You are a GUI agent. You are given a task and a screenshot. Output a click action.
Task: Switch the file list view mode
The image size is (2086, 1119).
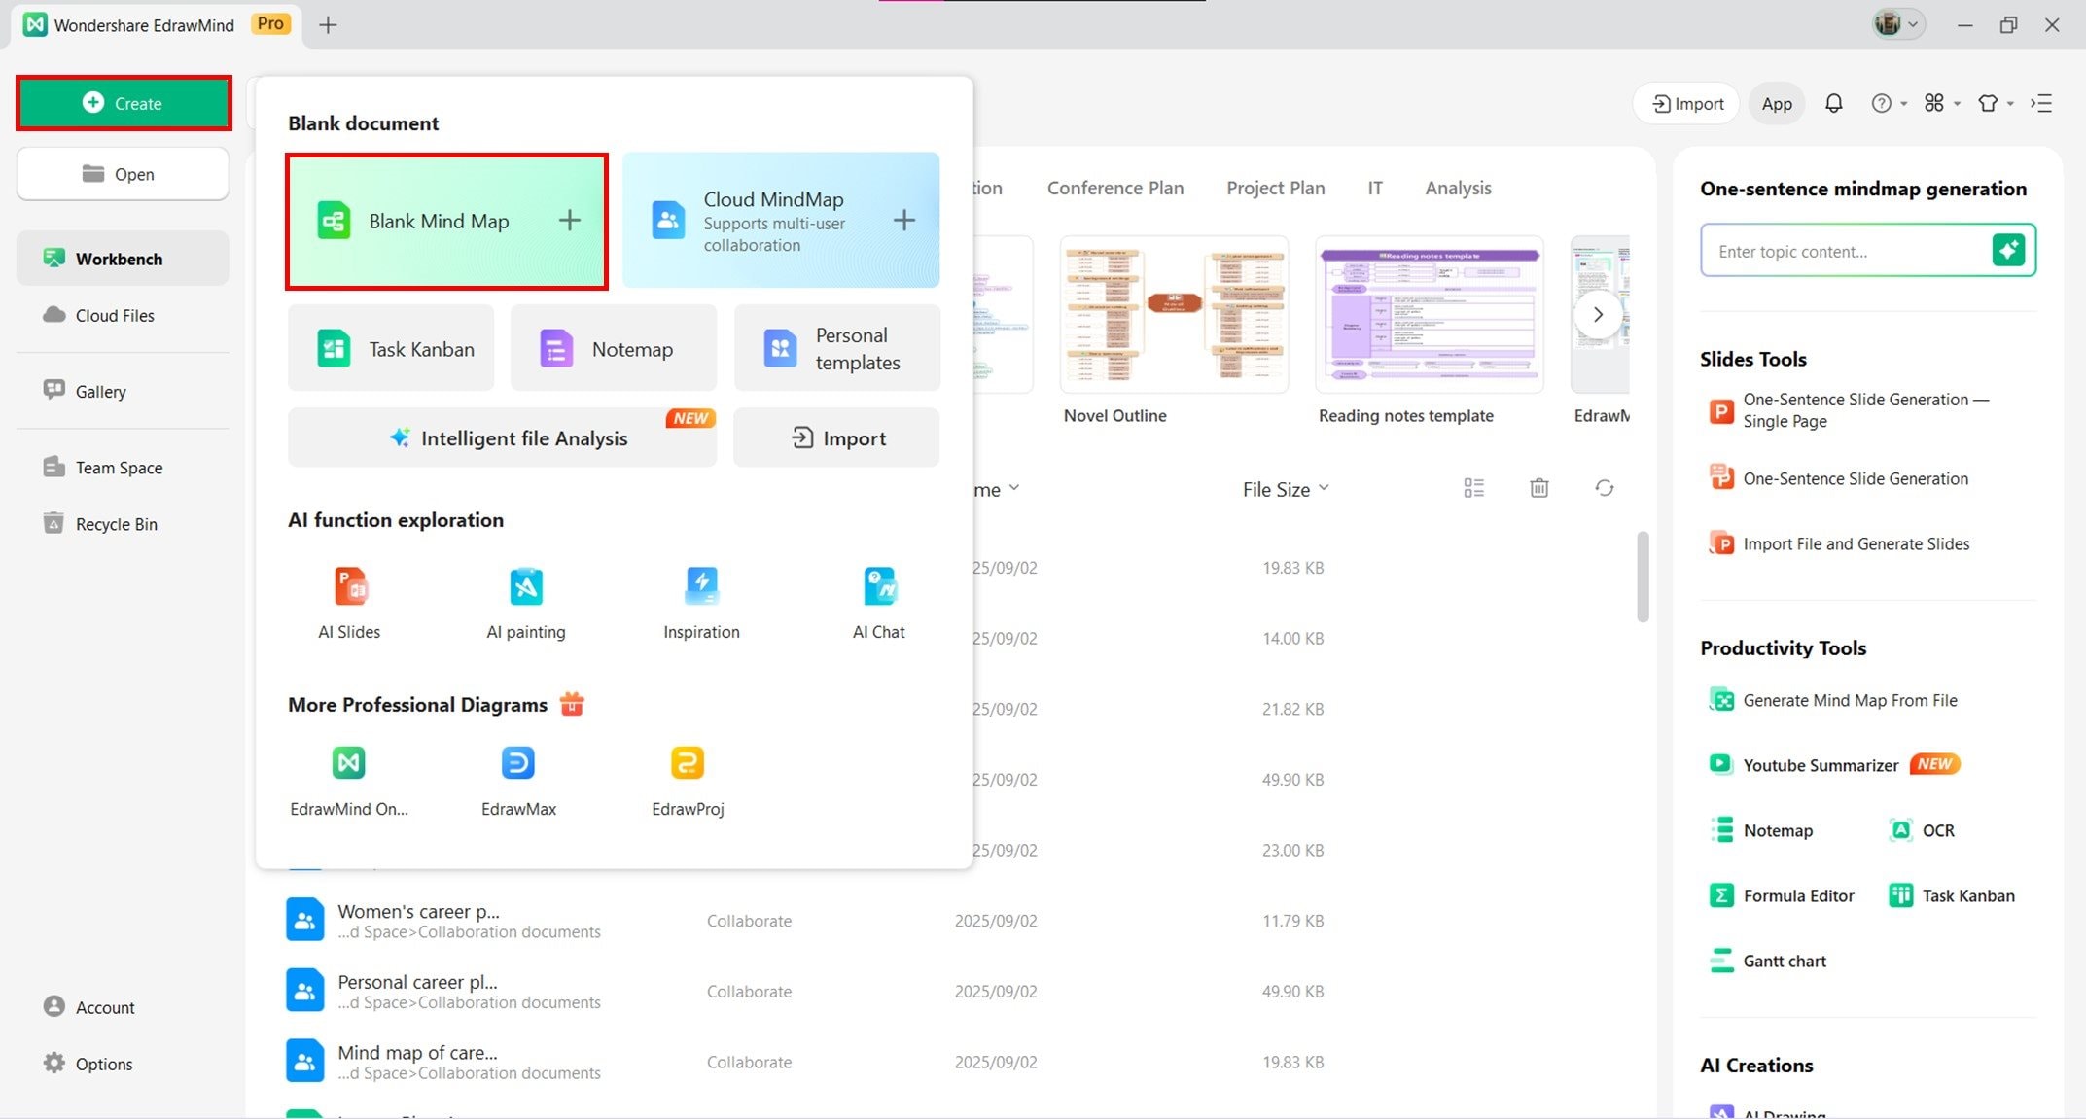pos(1474,488)
